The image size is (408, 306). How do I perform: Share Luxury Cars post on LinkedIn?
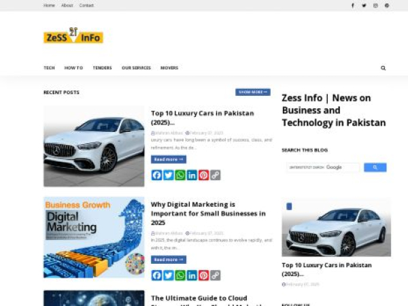click(x=192, y=175)
